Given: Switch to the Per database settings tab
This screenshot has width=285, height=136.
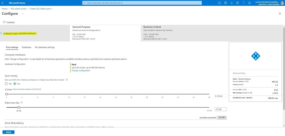Looking at the screenshot, I should pos(45,47).
